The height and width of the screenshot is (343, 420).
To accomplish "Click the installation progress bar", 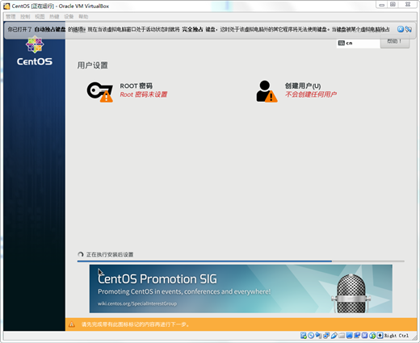I will pyautogui.click(x=241, y=261).
